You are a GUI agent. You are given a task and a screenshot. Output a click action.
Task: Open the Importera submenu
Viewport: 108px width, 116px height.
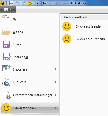pyautogui.click(x=30, y=69)
